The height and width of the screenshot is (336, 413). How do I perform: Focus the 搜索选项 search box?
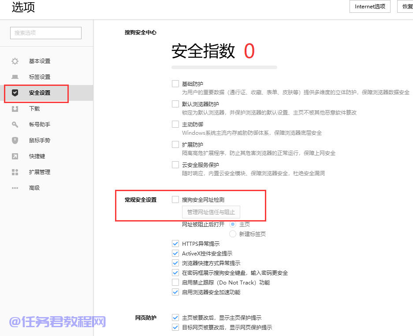(x=46, y=33)
